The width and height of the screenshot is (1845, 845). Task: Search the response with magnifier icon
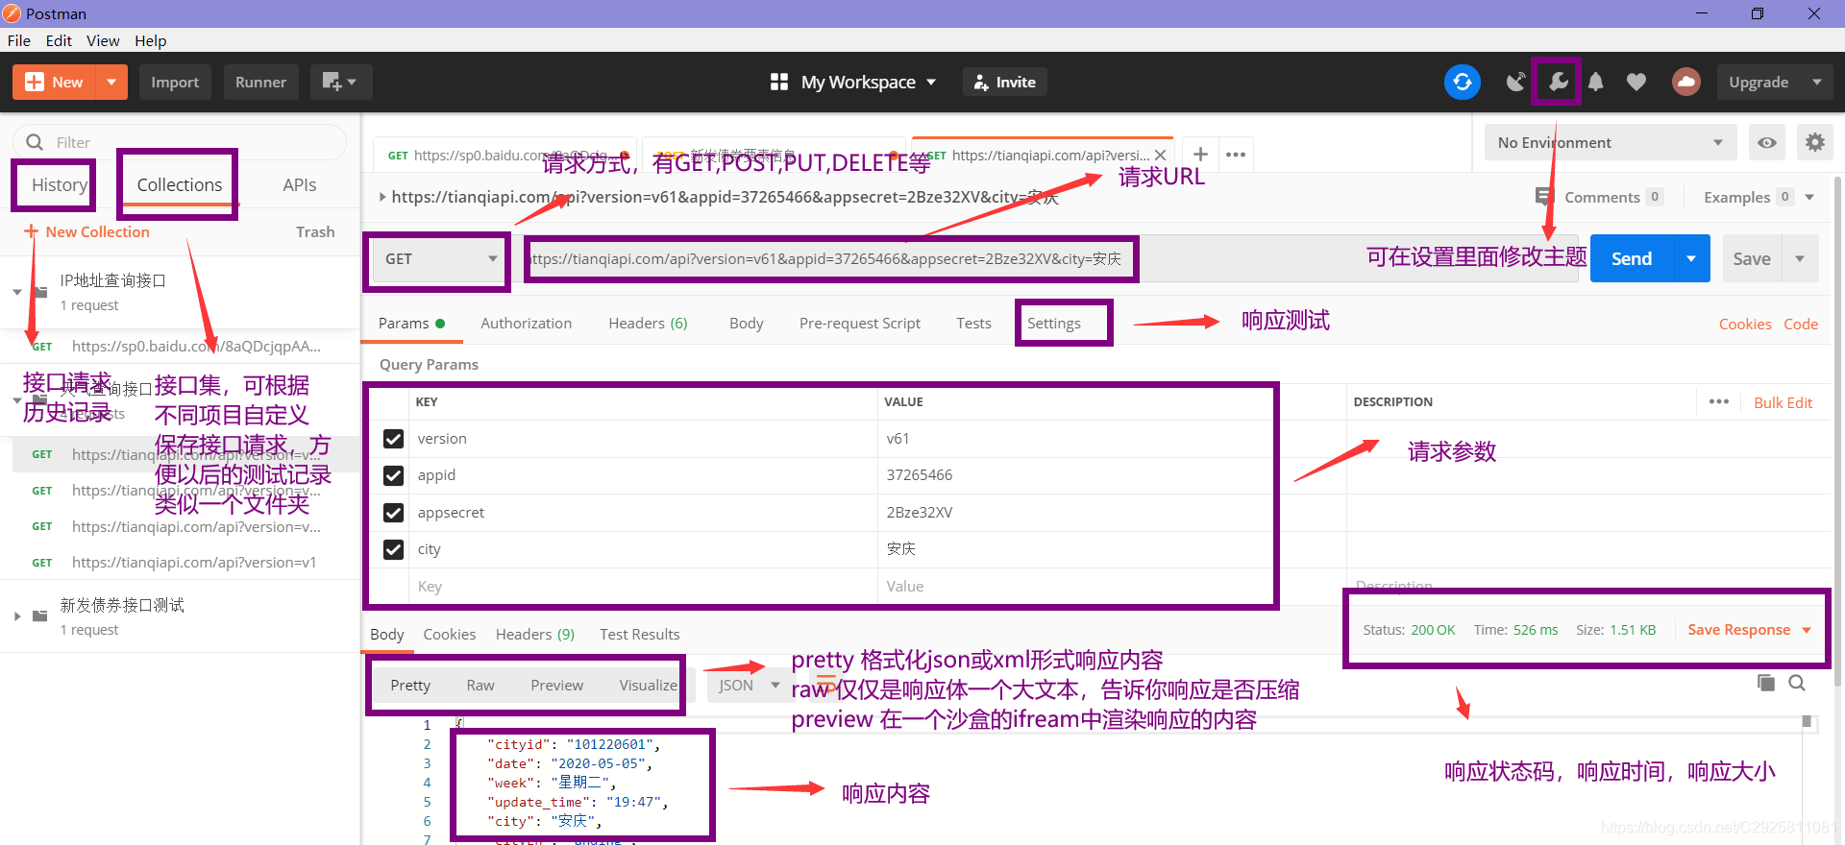(x=1797, y=683)
